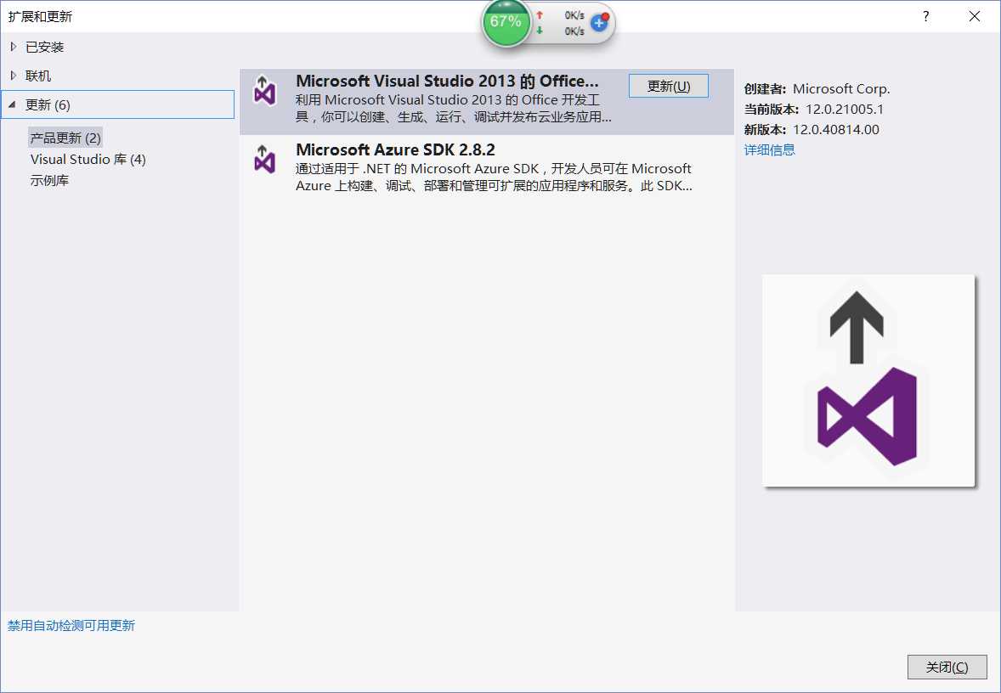Select the 已安装 category
This screenshot has height=693, width=1001.
coord(45,48)
